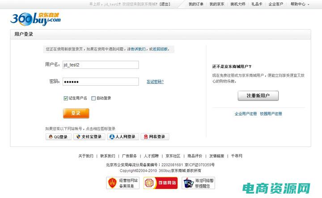Click the 退出 logout link
Viewport: 322px width, 198px height.
[165, 4]
